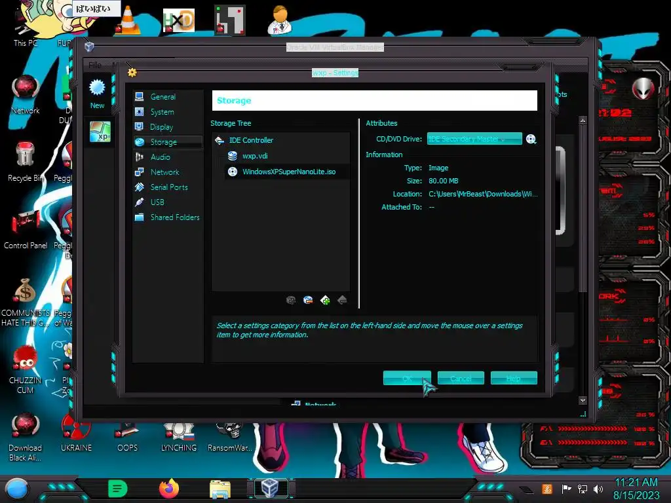Viewport: 671px width, 503px height.
Task: Select the wxp virtual machine in the list
Action: pyautogui.click(x=100, y=131)
